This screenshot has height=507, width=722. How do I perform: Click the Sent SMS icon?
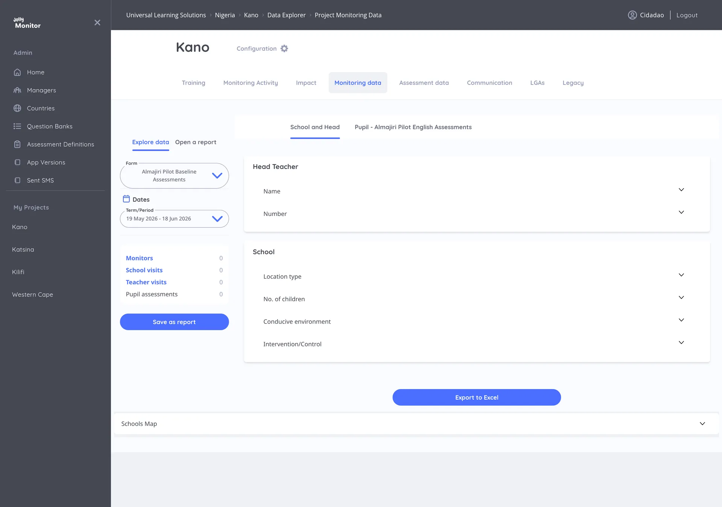pyautogui.click(x=17, y=180)
